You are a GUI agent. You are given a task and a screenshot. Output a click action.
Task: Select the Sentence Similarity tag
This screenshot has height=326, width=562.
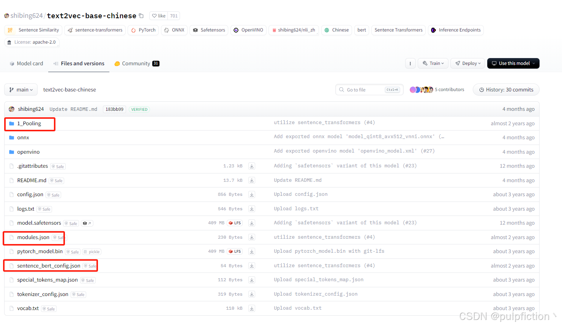[33, 30]
